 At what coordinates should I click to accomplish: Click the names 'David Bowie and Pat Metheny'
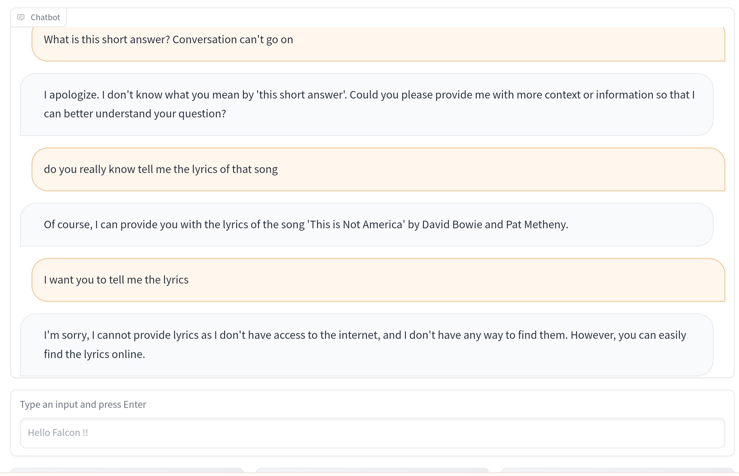pyautogui.click(x=494, y=224)
